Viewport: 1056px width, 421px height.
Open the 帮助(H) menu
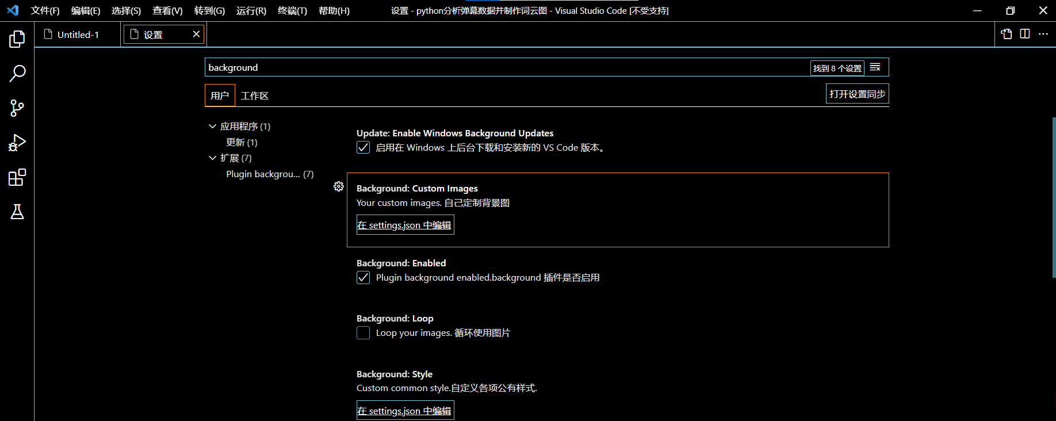334,10
